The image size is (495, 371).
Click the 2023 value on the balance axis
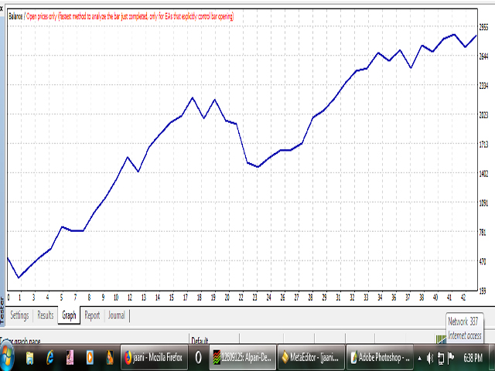(483, 115)
